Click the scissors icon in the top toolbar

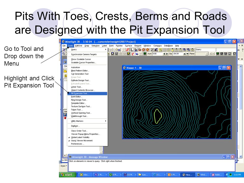click(152, 50)
